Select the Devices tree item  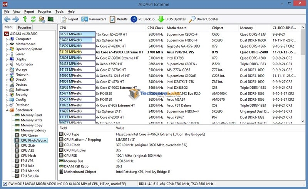21,85
